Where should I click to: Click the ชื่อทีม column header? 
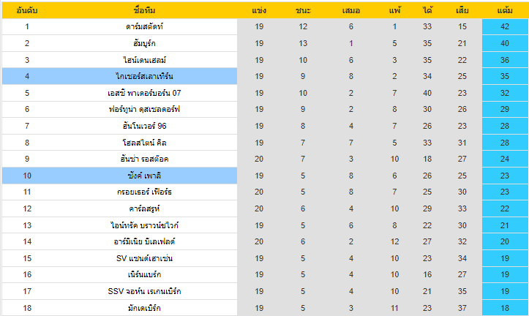144,11
